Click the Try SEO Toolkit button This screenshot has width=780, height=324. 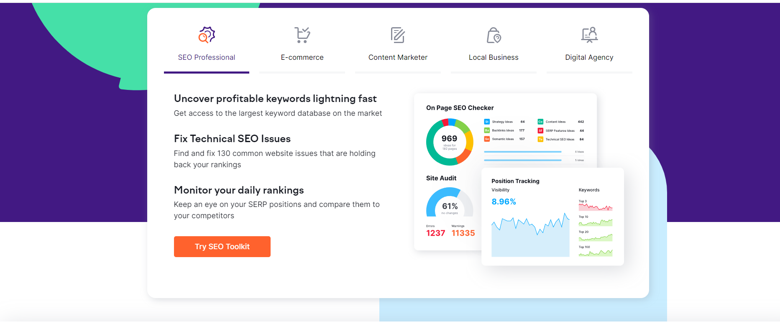[222, 247]
